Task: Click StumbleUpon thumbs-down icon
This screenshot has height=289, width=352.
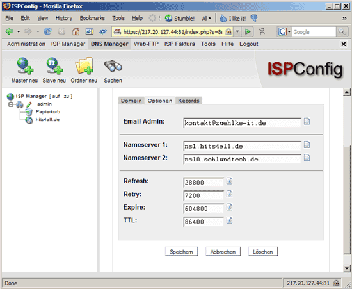Action: (x=254, y=18)
